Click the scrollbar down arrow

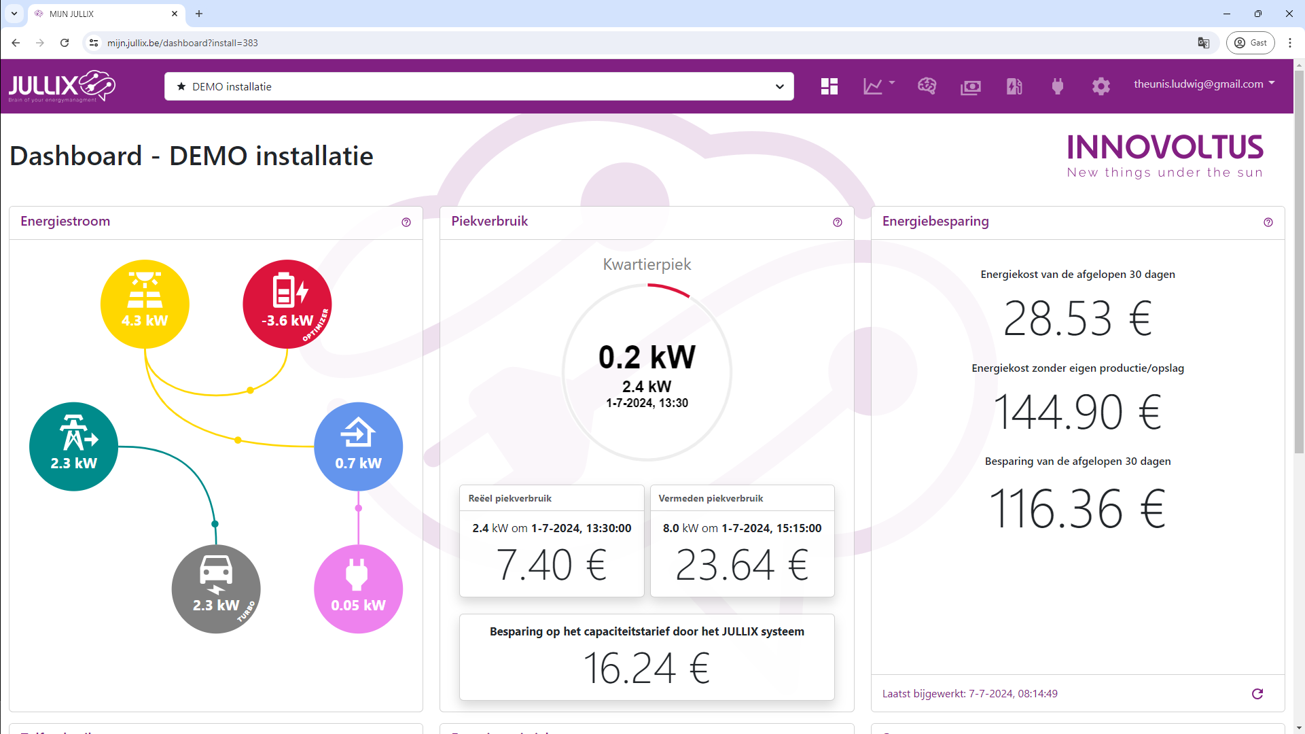pyautogui.click(x=1299, y=729)
